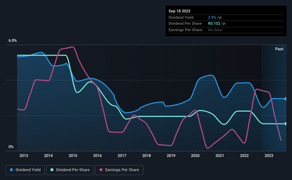Click the 'No data' earnings value
The width and height of the screenshot is (292, 180).
(x=215, y=30)
